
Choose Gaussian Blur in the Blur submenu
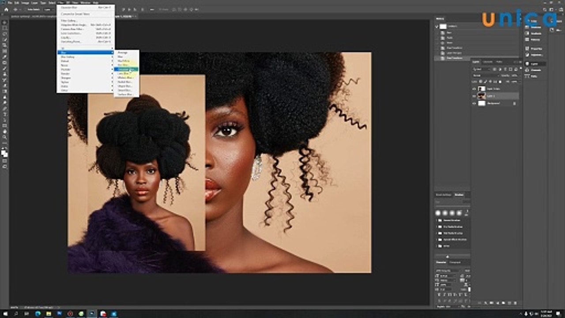coord(126,69)
